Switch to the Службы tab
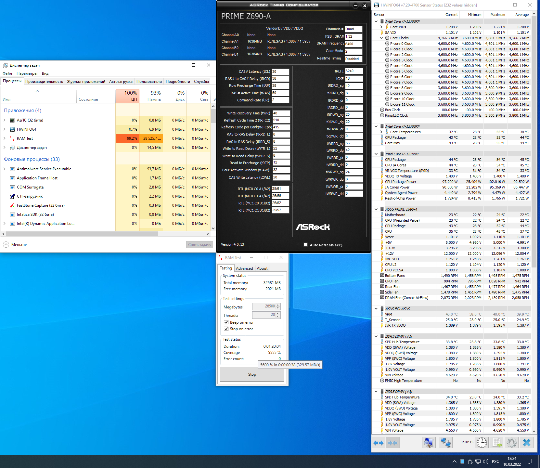 click(x=201, y=82)
